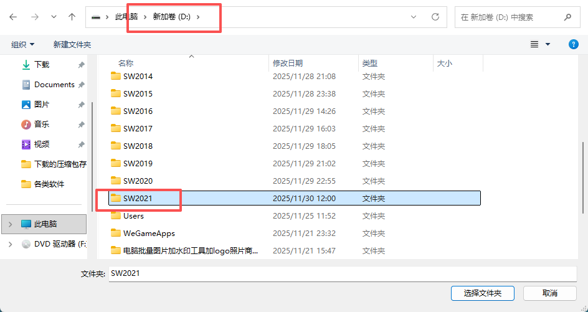This screenshot has height=312, width=588.
Task: Click the 文件夹 name input field
Action: coord(343,274)
